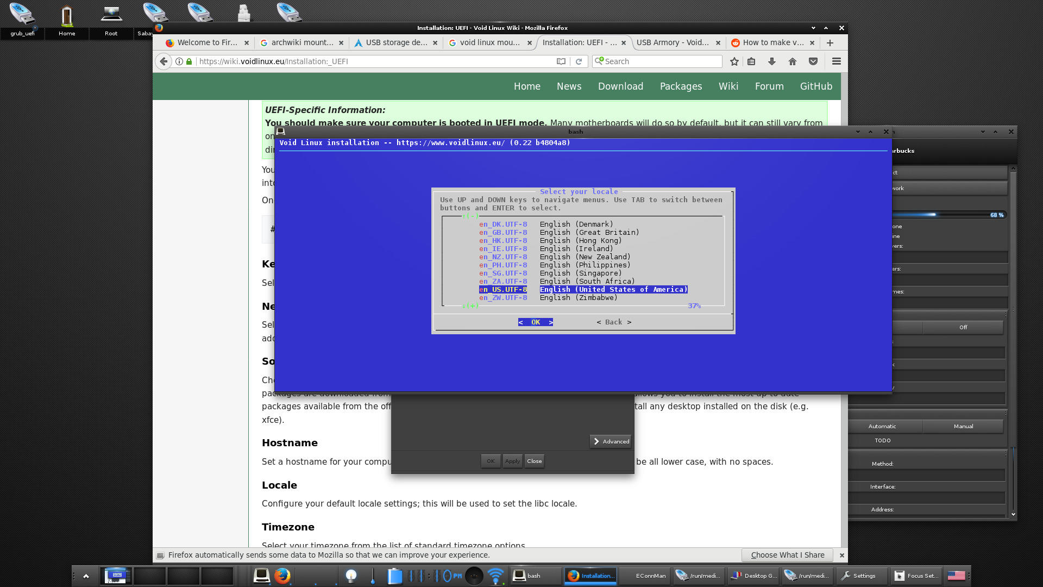Open the Packages link in site navigation
This screenshot has height=587, width=1043.
tap(681, 86)
